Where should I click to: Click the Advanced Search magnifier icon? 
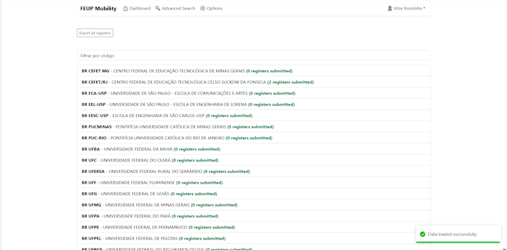[158, 8]
